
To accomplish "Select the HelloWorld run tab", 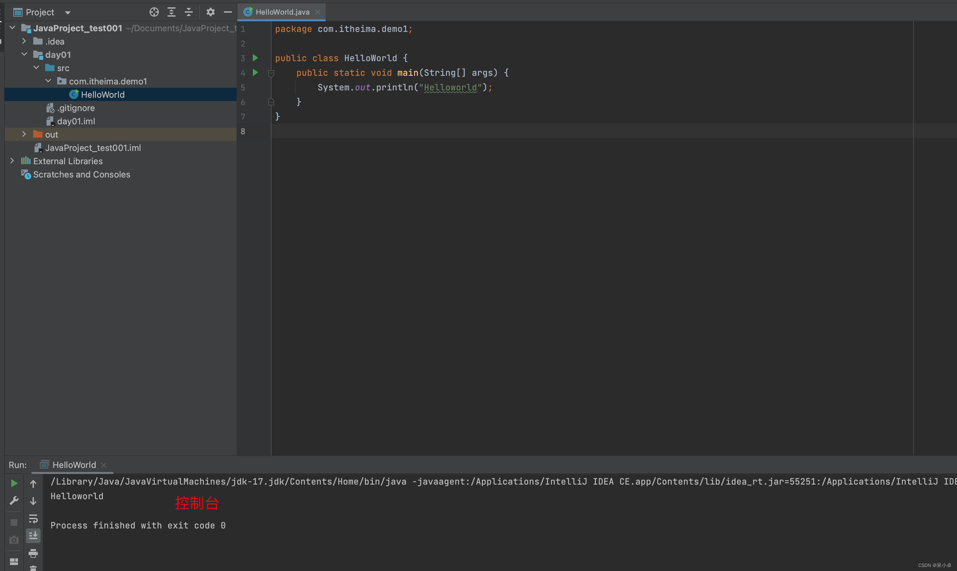I will click(x=74, y=465).
